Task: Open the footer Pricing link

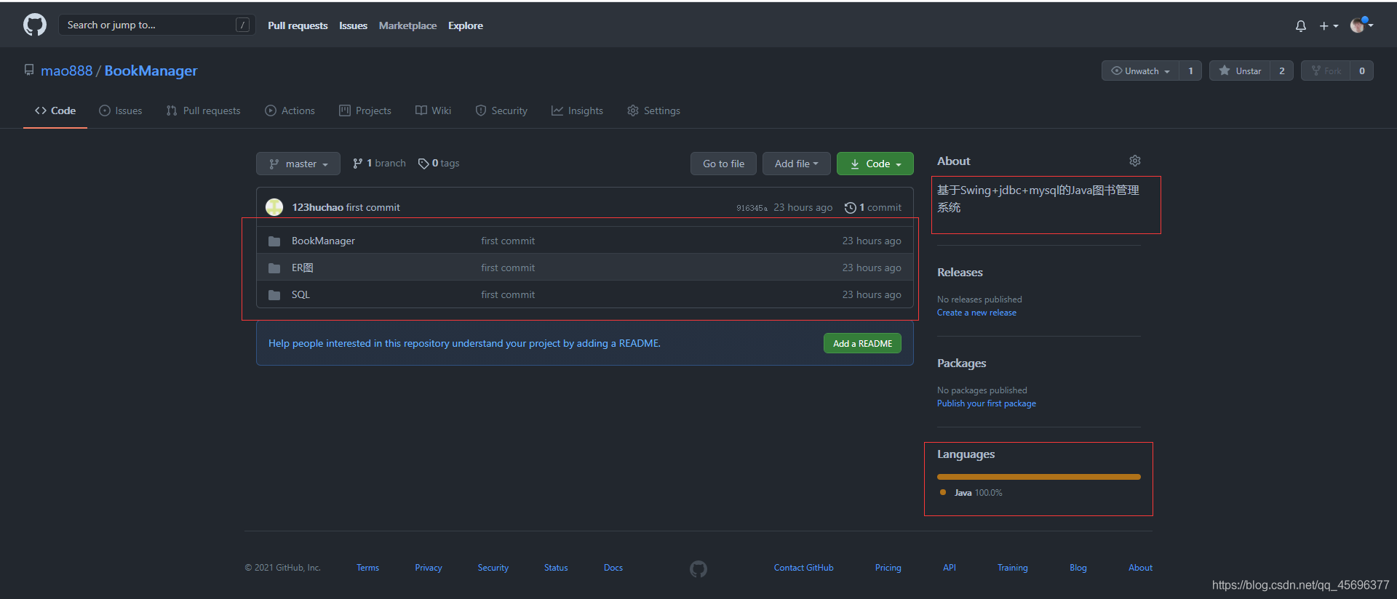Action: 888,568
